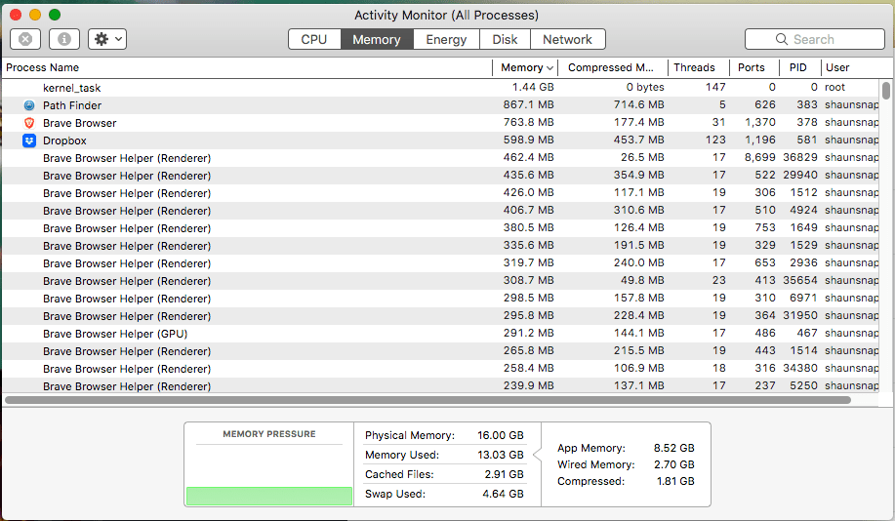Select Brave Helper Renderer with PID 36829
The width and height of the screenshot is (895, 521).
click(x=440, y=158)
